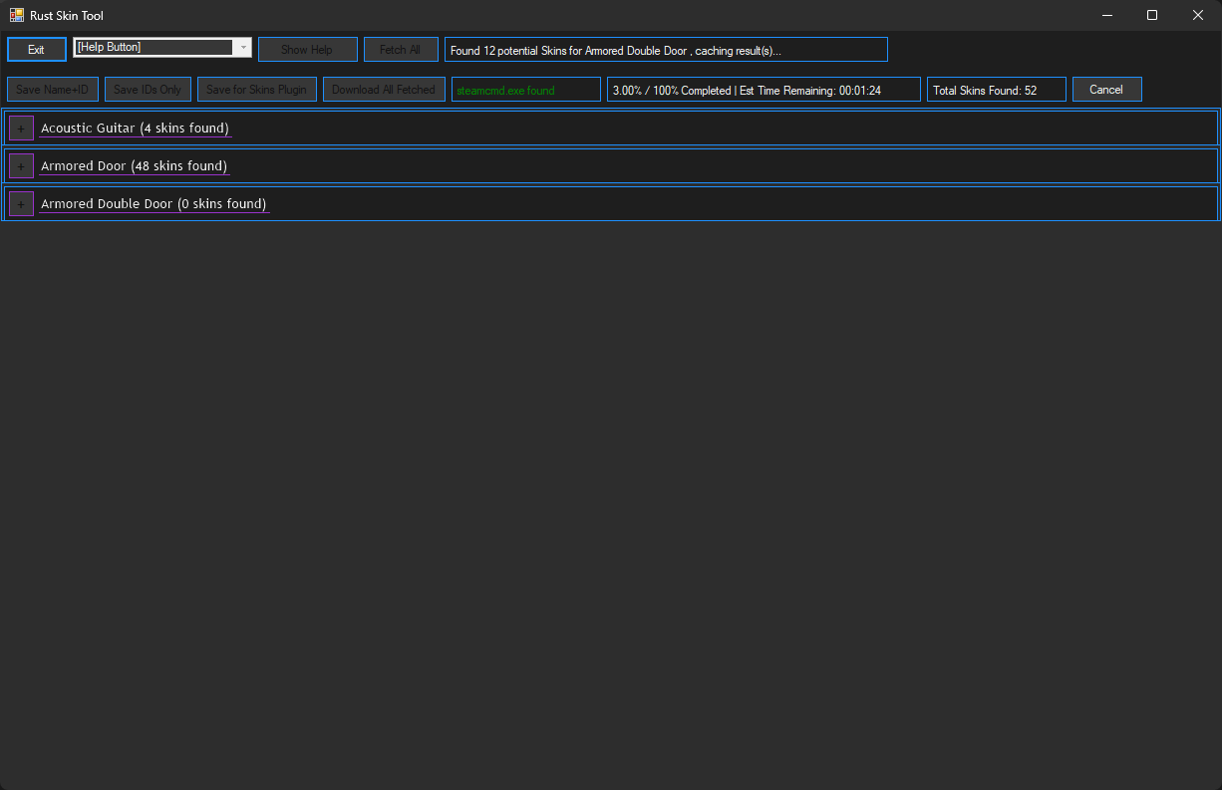
Task: Select the Armored Door (48 skins found) label
Action: click(134, 166)
